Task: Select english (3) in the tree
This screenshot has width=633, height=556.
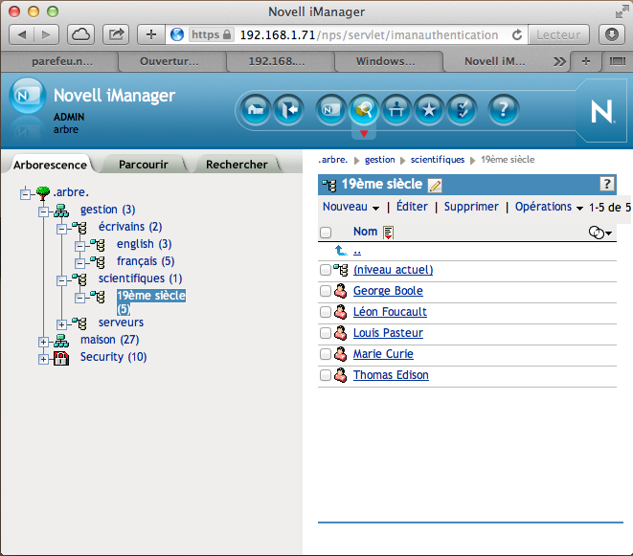Action: tap(144, 244)
